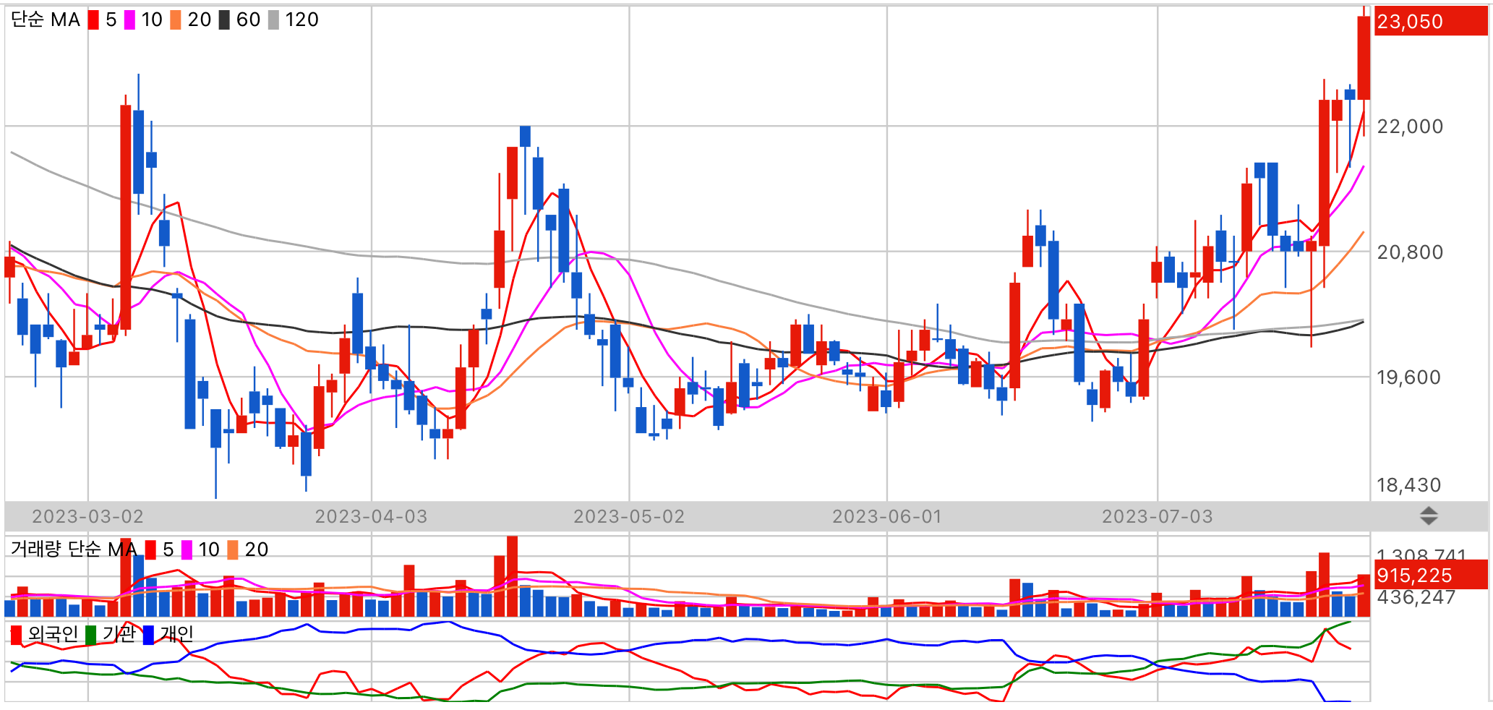Click the latest tall red candlestick
The width and height of the screenshot is (1493, 710).
pyautogui.click(x=1364, y=58)
